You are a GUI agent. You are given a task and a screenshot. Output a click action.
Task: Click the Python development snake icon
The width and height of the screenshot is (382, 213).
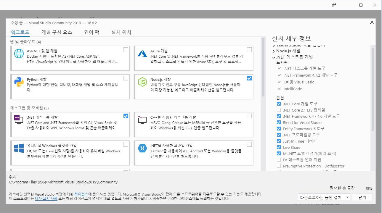coord(19,82)
